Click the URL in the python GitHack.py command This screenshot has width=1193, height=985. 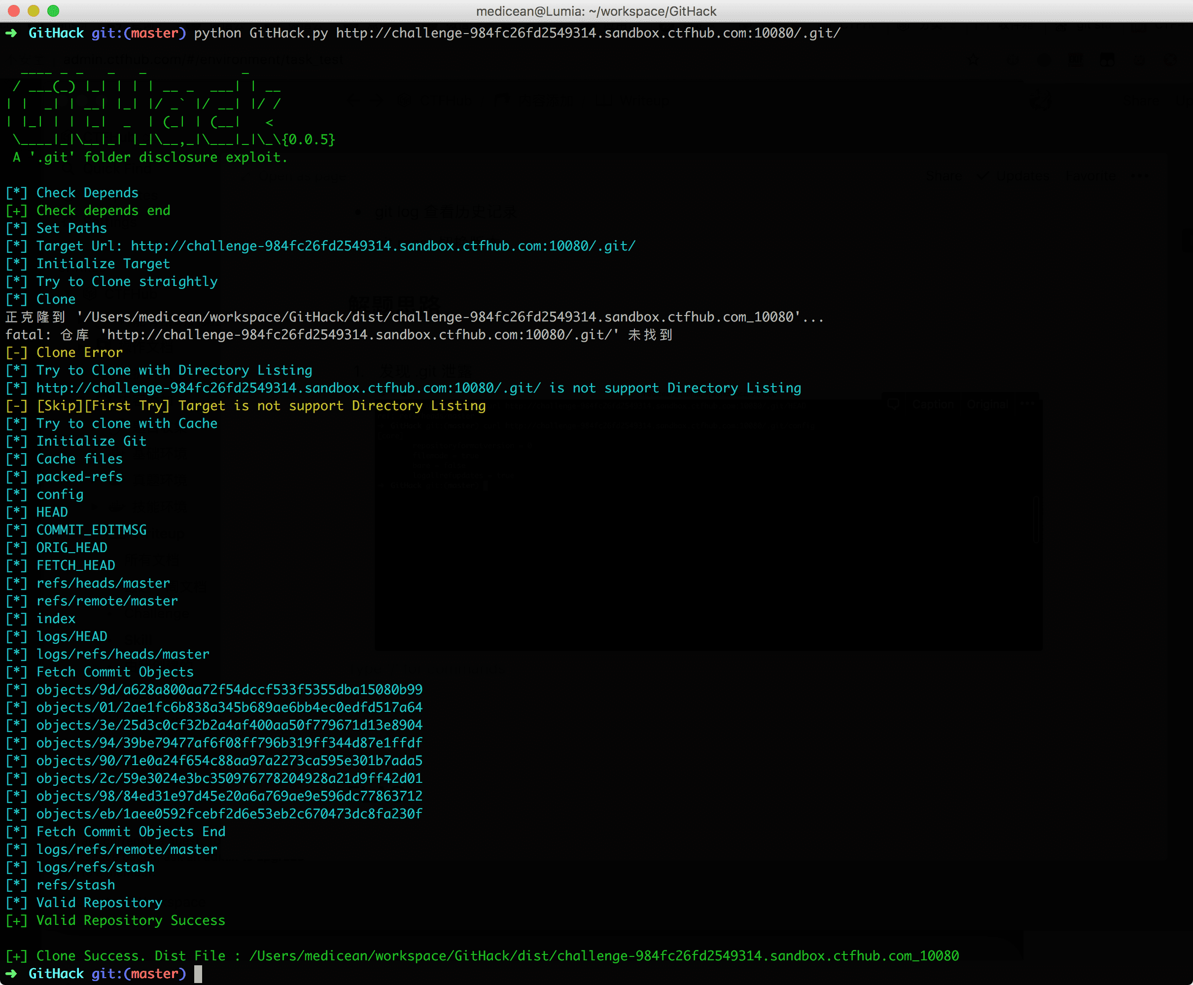pos(588,34)
